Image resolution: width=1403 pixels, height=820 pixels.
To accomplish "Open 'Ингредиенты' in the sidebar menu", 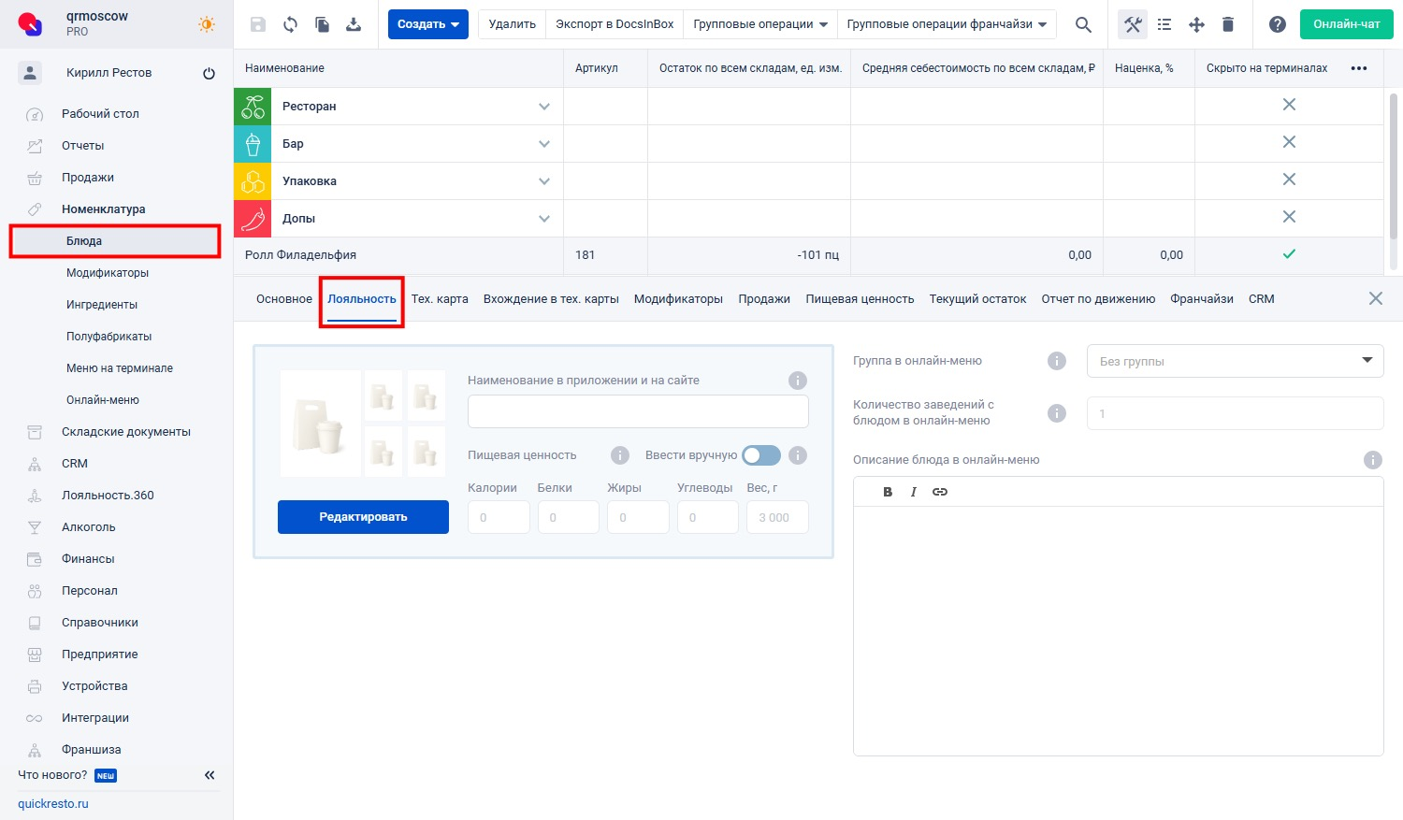I will tap(102, 305).
